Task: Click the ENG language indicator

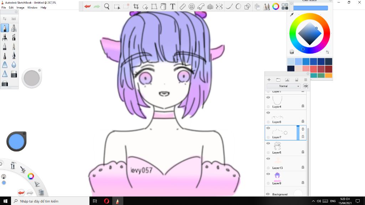Action: 333,201
